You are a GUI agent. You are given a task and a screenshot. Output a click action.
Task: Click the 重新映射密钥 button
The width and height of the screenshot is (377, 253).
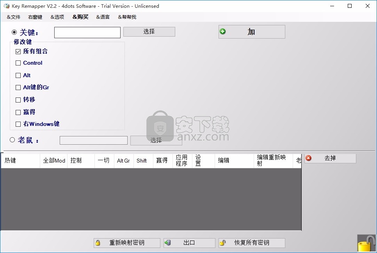tap(127, 243)
